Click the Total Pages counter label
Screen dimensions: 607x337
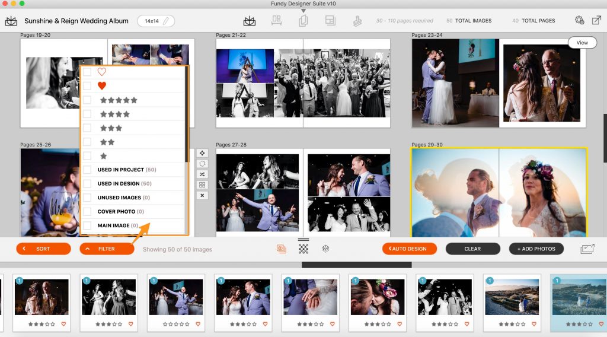pyautogui.click(x=538, y=21)
